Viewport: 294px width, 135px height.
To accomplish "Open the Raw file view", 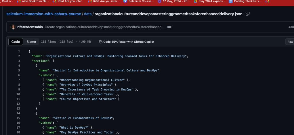I will pos(290,42).
